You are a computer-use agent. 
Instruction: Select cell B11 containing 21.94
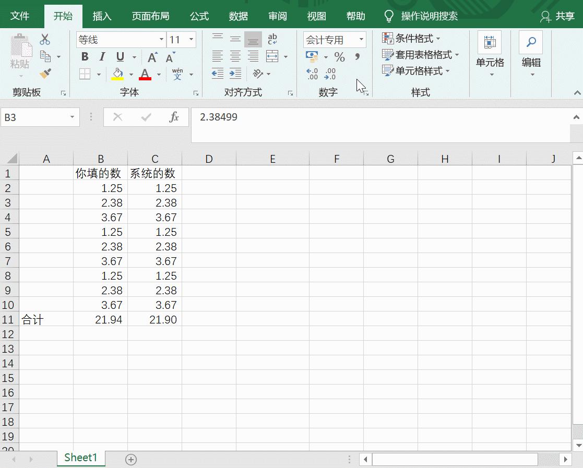click(101, 319)
